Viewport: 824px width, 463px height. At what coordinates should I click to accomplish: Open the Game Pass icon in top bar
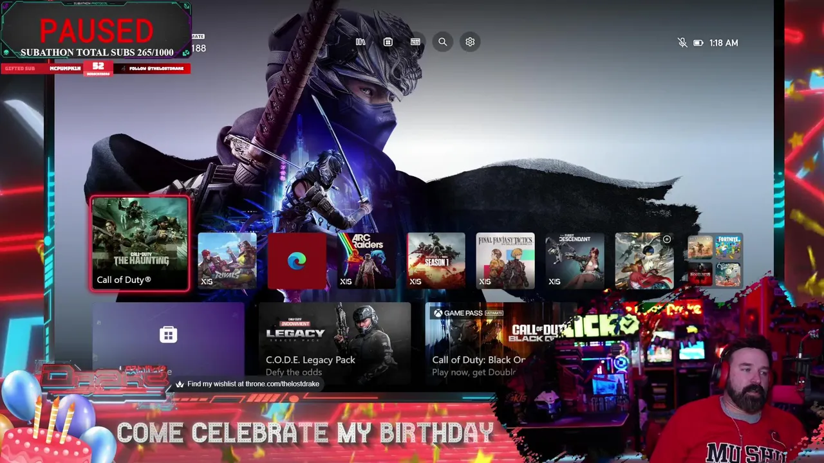[415, 42]
